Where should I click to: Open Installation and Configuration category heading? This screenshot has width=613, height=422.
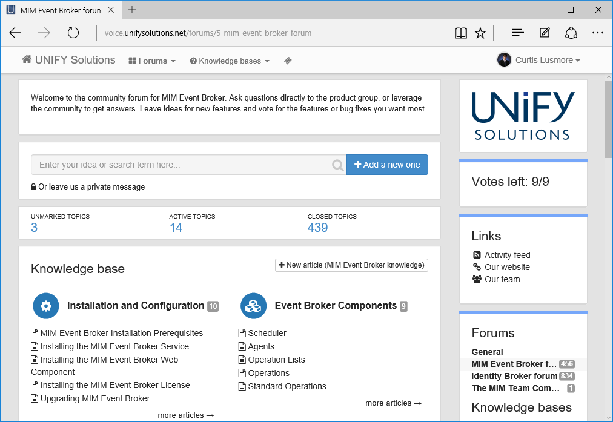pyautogui.click(x=136, y=305)
